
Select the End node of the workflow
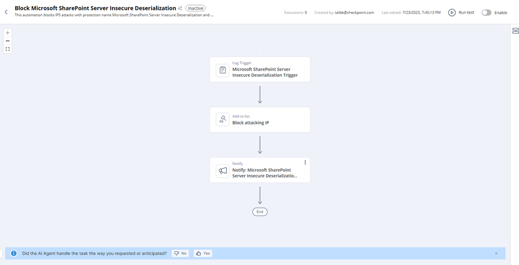(x=259, y=212)
